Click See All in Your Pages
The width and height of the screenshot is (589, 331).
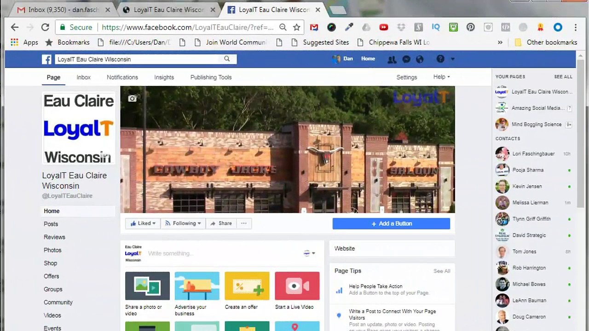pos(563,77)
